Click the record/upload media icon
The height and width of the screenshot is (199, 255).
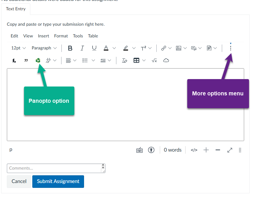pyautogui.click(x=194, y=48)
